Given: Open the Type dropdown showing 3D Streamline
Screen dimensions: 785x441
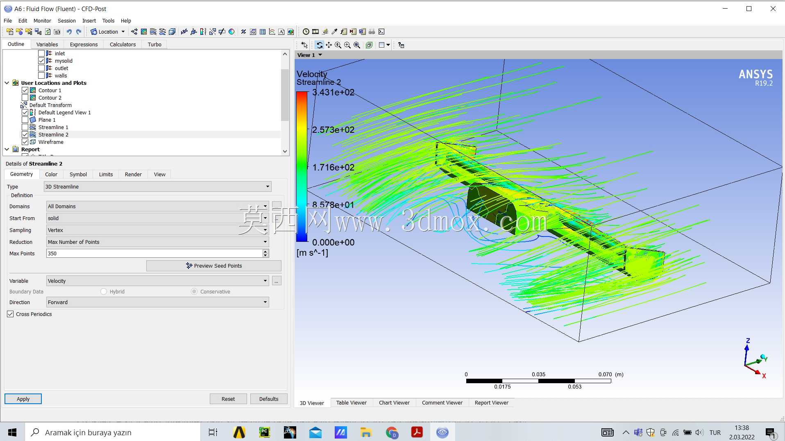Looking at the screenshot, I should pyautogui.click(x=158, y=186).
